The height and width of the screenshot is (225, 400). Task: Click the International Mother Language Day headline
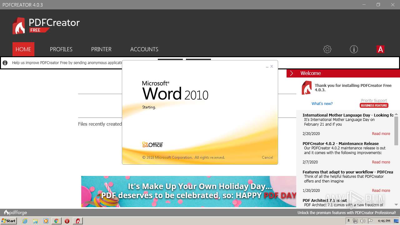point(348,115)
